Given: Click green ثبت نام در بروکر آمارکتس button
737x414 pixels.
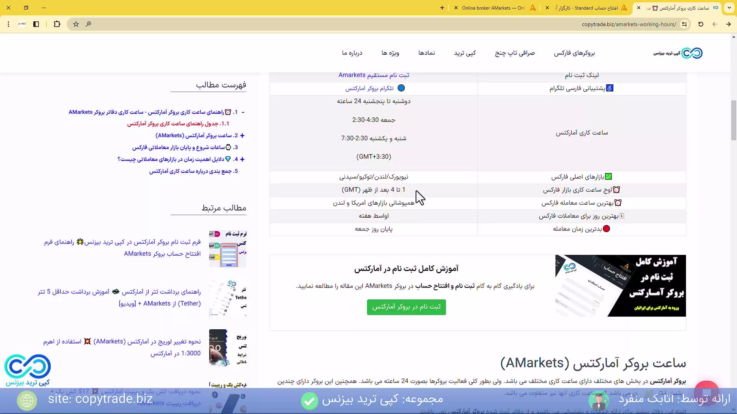Looking at the screenshot, I should (x=406, y=307).
